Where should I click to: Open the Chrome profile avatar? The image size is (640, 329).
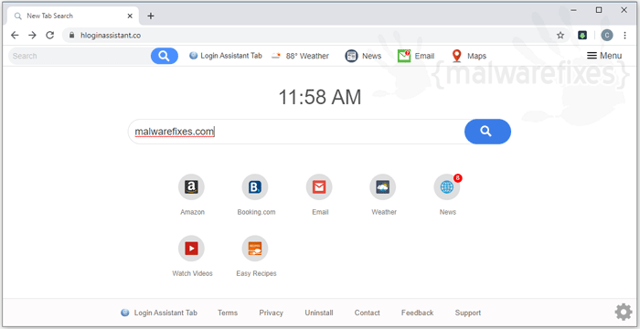coord(607,35)
